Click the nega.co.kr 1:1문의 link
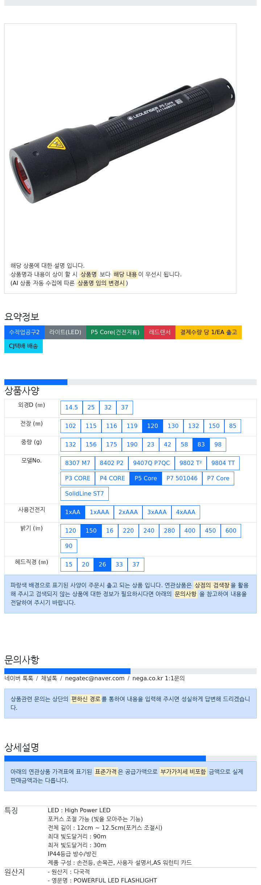 (x=158, y=678)
